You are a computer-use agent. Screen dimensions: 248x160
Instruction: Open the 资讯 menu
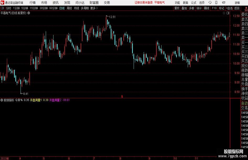(56, 3)
